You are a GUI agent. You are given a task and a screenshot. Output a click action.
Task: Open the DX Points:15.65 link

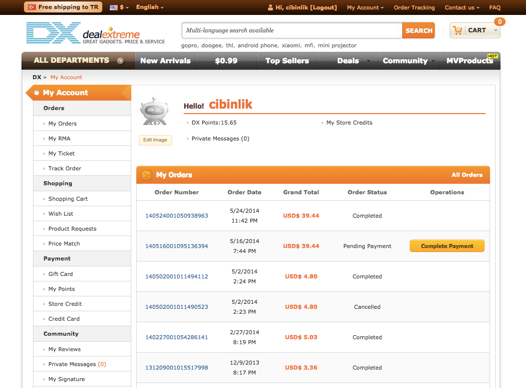pos(214,123)
